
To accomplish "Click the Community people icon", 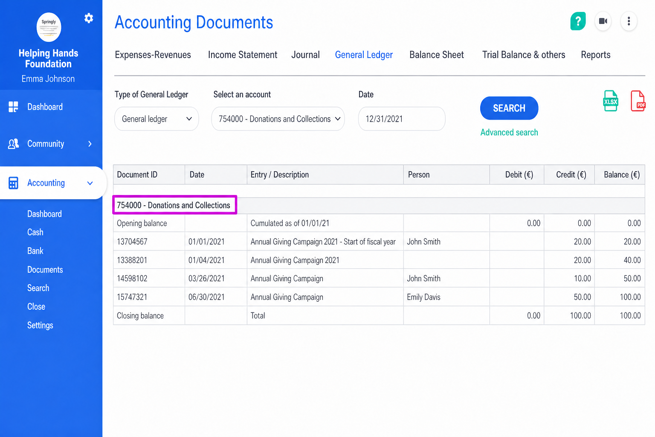I will [13, 144].
